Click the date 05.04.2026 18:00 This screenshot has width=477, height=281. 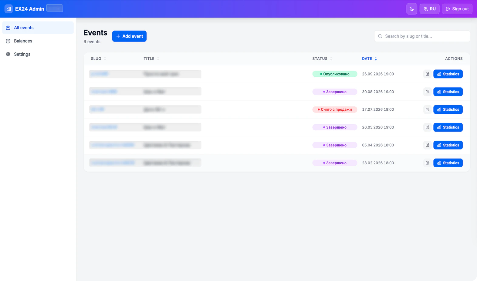[x=378, y=145]
